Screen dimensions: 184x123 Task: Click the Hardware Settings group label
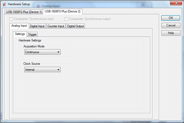[x=30, y=40]
